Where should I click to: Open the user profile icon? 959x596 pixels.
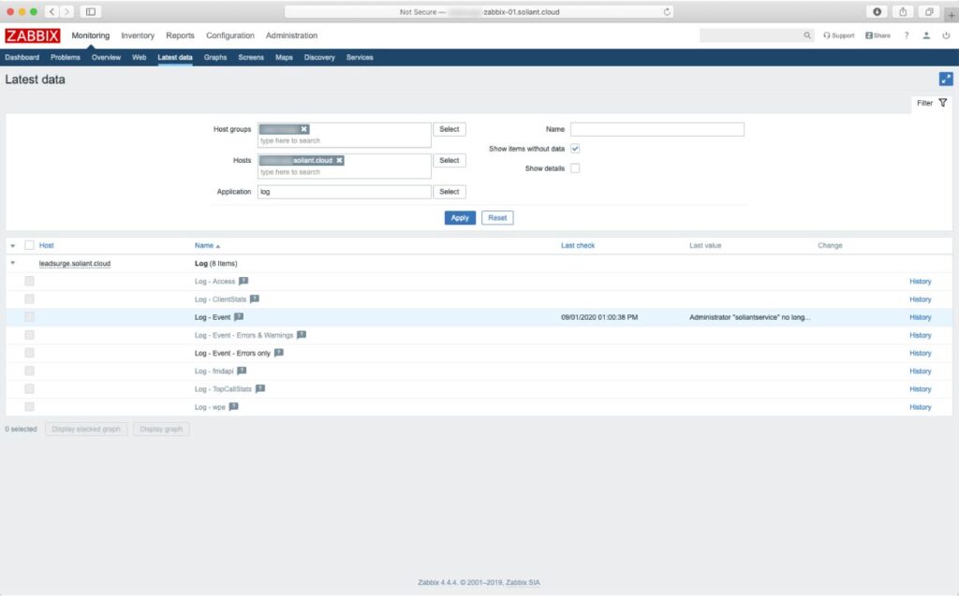926,36
